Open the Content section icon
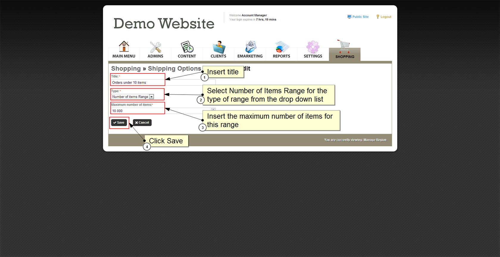500x257 pixels. pyautogui.click(x=187, y=47)
